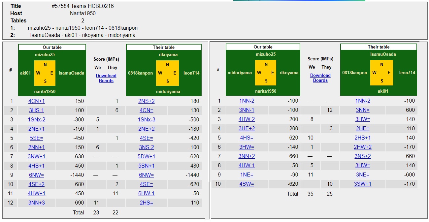Viewport: 429px width, 222px height.
Task: Click the Download Boards link in right table
Action: 320,78
